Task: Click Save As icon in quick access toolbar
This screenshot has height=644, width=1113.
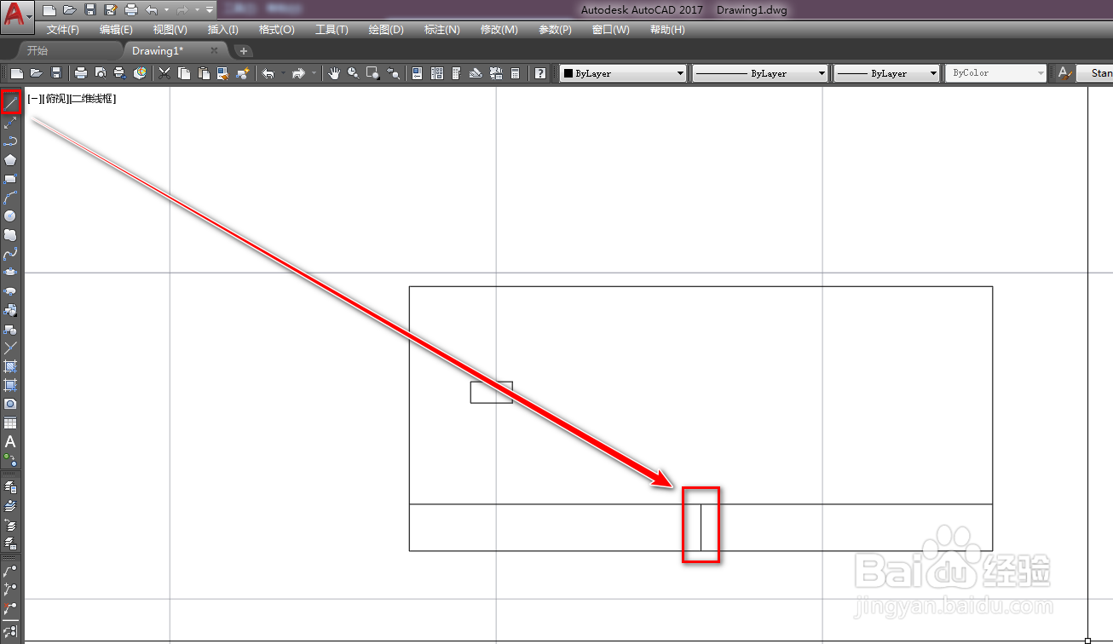Action: [111, 10]
